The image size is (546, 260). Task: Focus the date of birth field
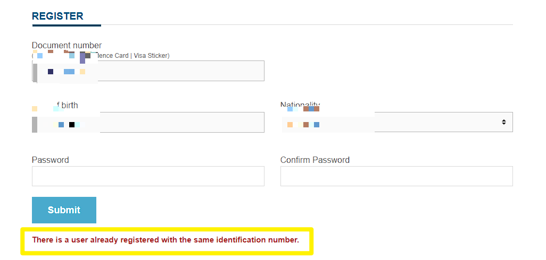(181, 122)
